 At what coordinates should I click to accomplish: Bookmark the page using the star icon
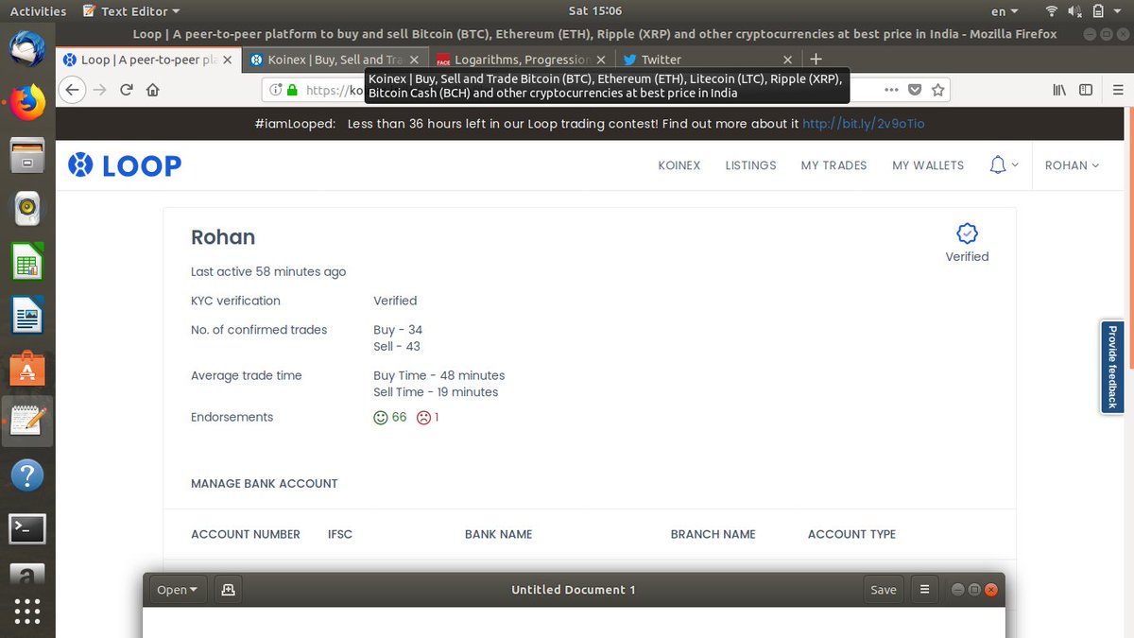click(x=938, y=89)
